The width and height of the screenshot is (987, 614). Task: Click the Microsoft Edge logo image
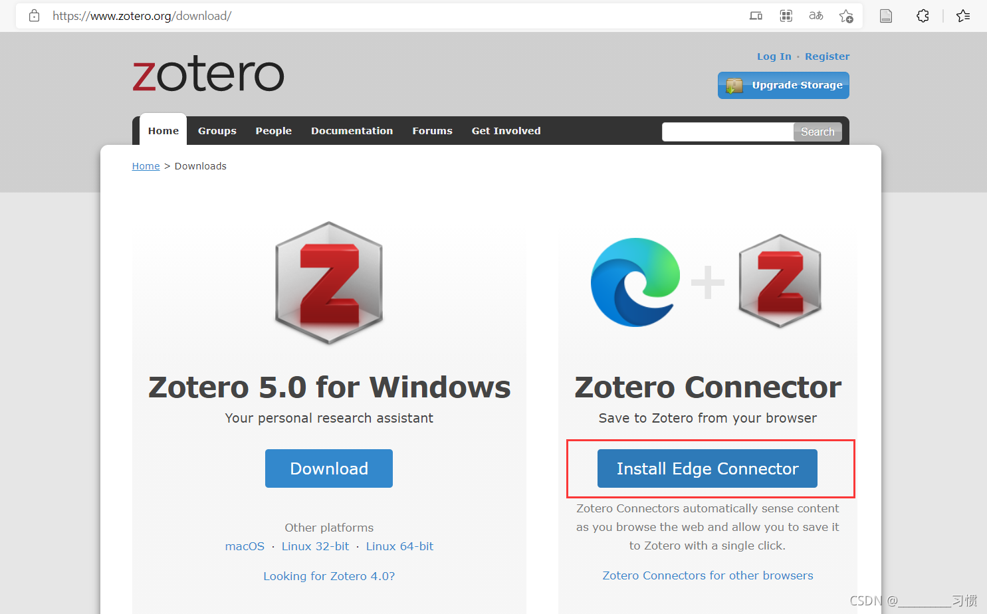coord(635,282)
